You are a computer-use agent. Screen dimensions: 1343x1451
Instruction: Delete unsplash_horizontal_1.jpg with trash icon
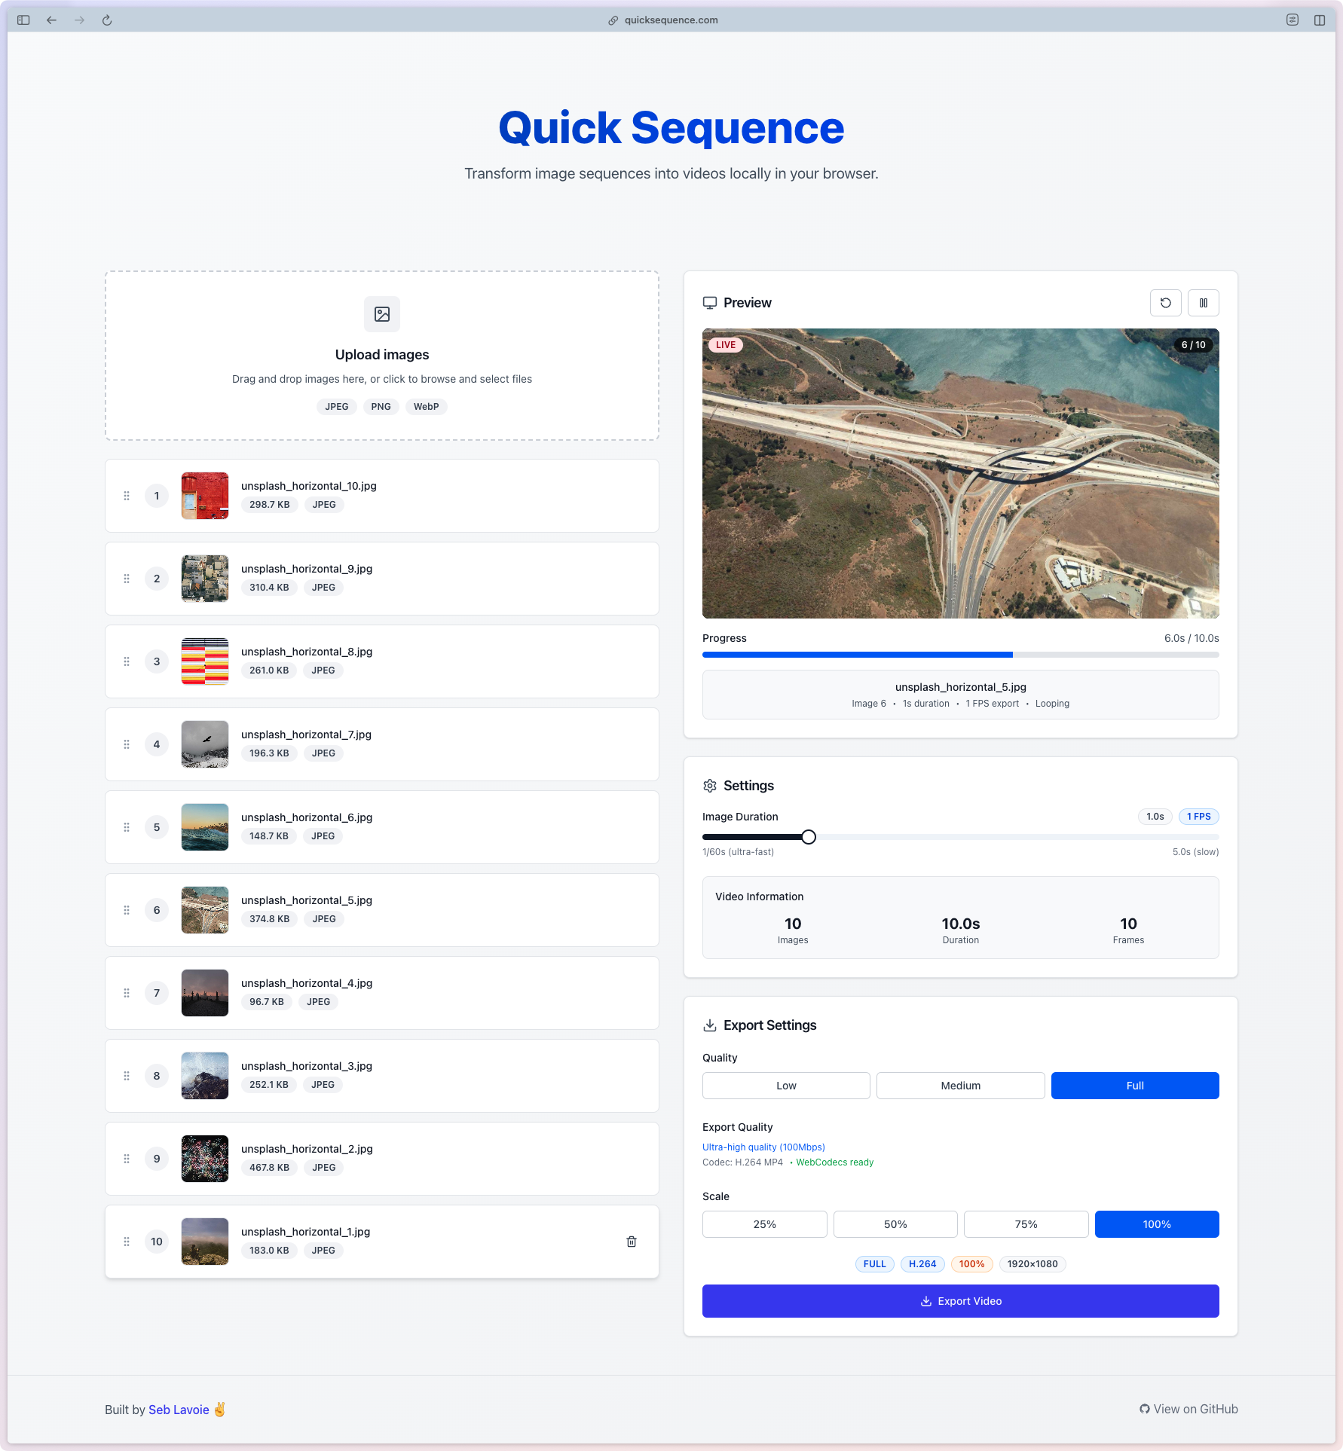click(632, 1242)
